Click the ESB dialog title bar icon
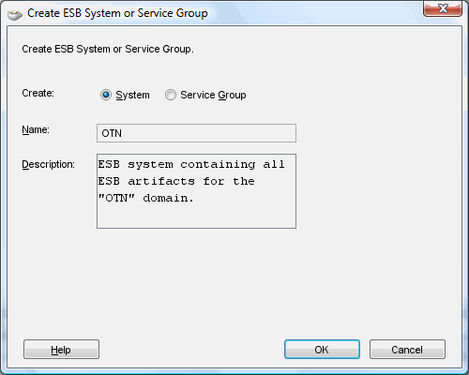Viewport: 469px width, 375px height. [x=15, y=14]
